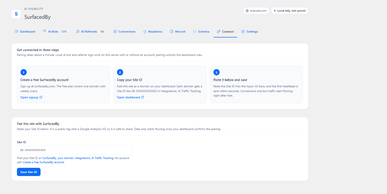Open the llms.txt tab

coord(178,31)
